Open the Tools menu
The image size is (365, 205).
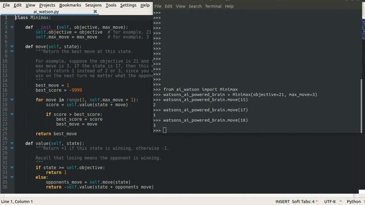tap(111, 5)
